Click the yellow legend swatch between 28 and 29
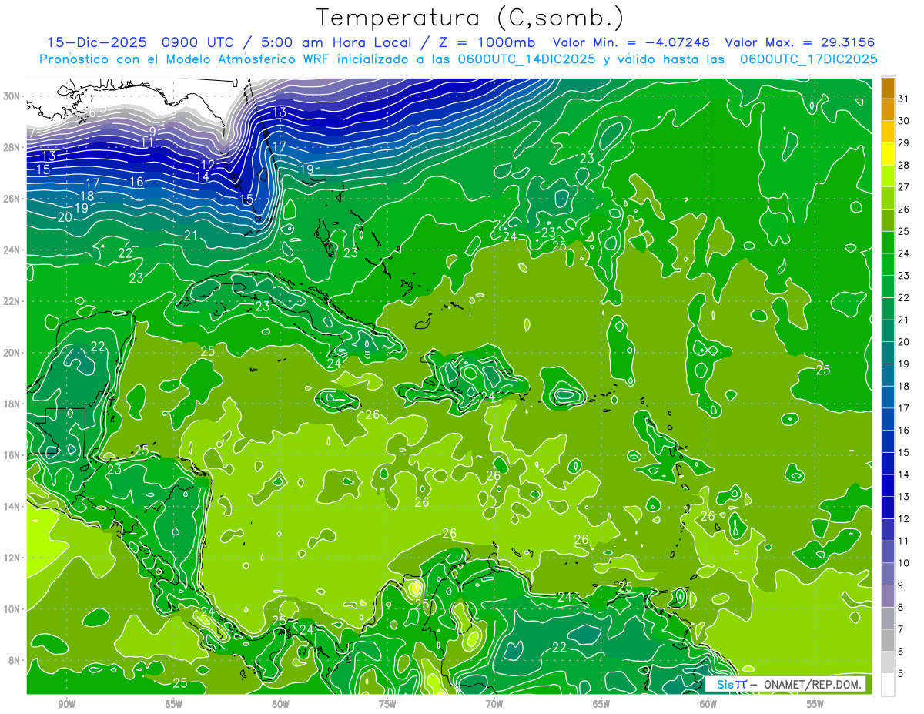The height and width of the screenshot is (714, 924). click(x=888, y=154)
